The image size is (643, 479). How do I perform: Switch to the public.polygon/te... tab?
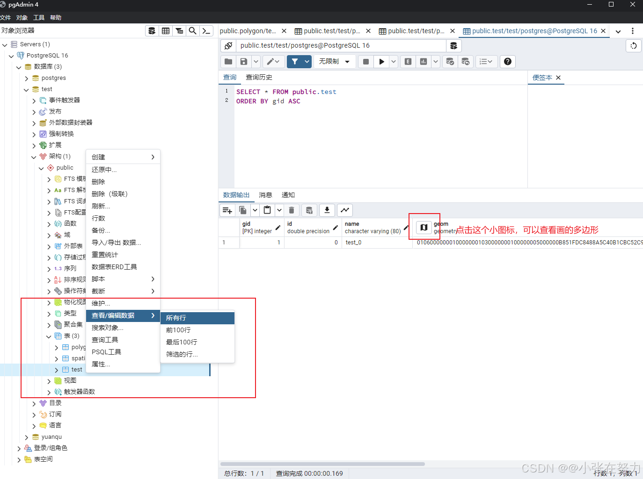(x=248, y=31)
